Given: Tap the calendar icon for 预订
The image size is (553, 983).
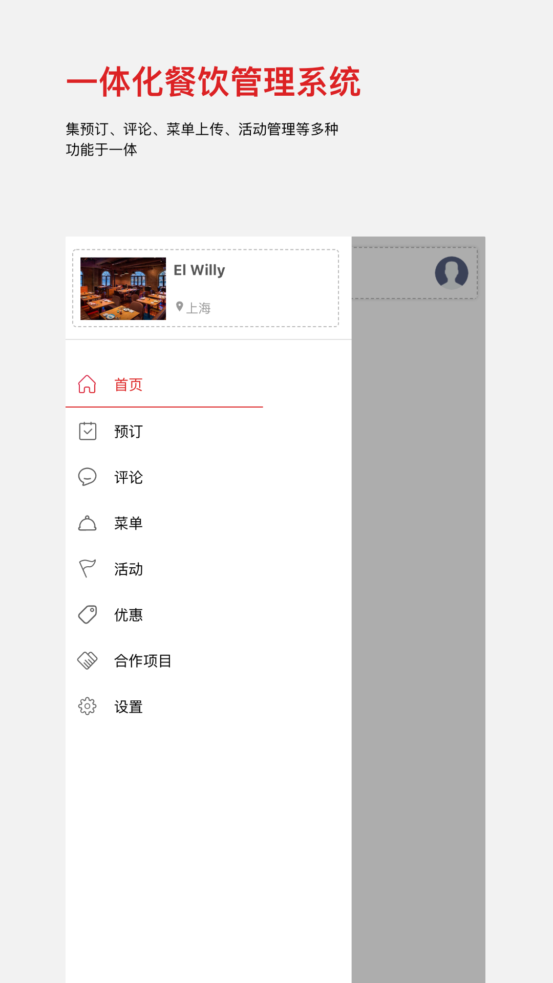Looking at the screenshot, I should (x=88, y=431).
